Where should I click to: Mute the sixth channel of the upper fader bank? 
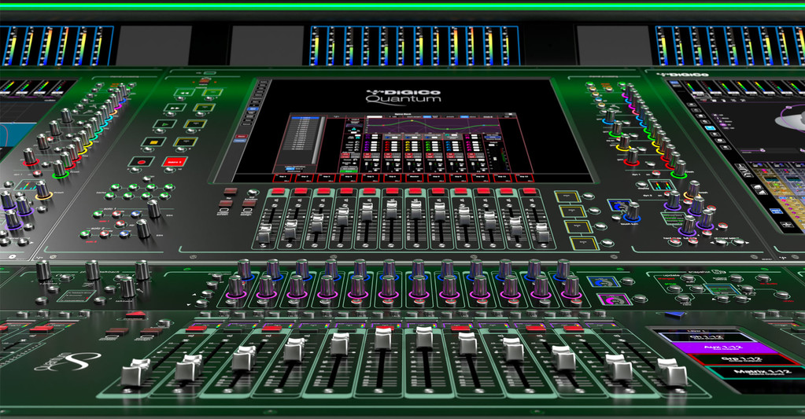click(x=392, y=191)
